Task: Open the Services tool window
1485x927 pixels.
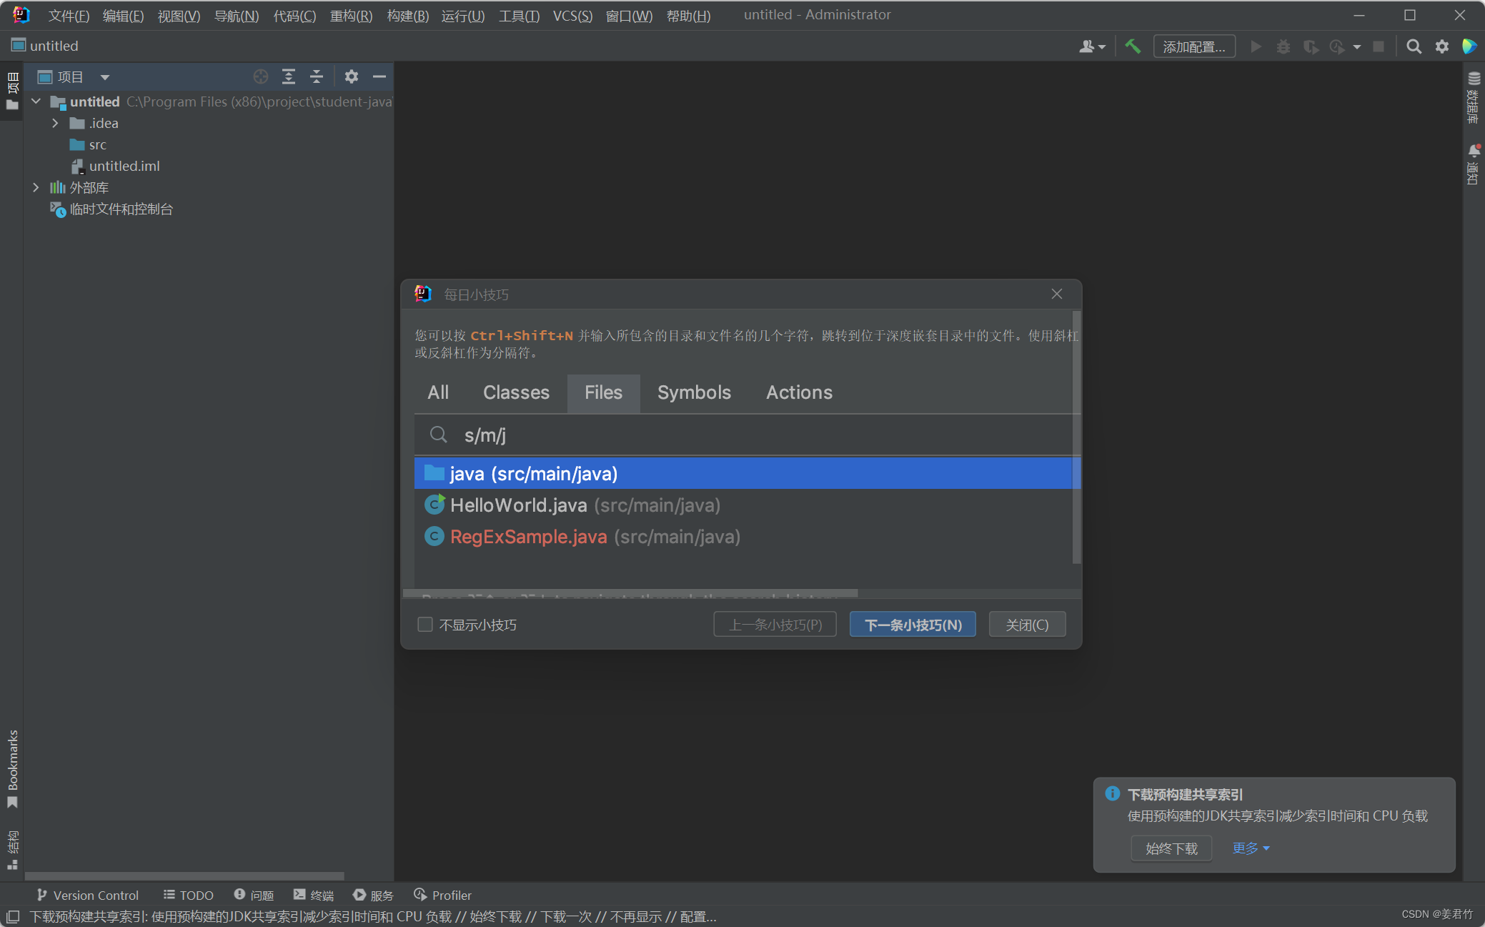Action: point(373,895)
